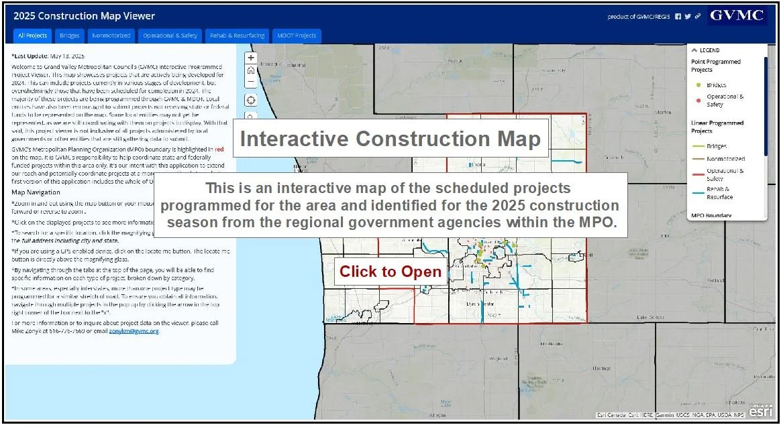Click the '*Last Update: May 13, 2025' line

48,56
